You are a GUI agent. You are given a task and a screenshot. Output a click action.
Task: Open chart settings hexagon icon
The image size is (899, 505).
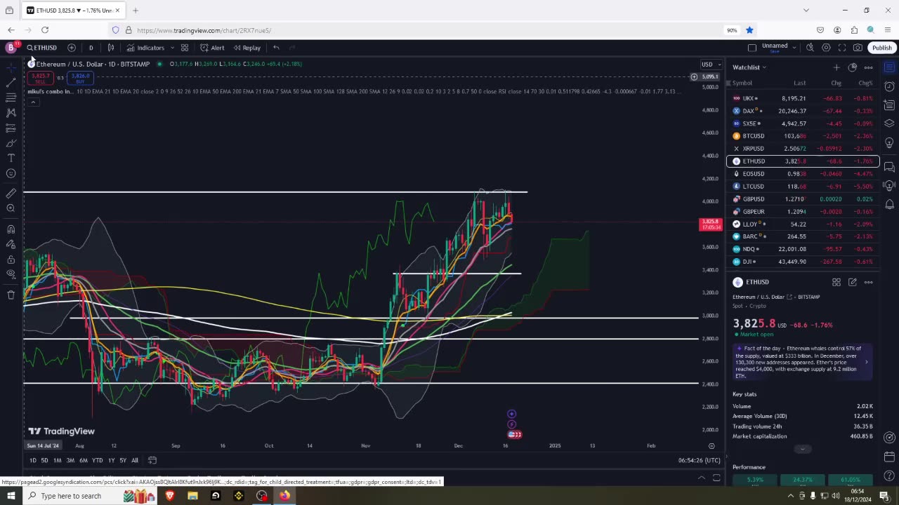click(x=826, y=48)
